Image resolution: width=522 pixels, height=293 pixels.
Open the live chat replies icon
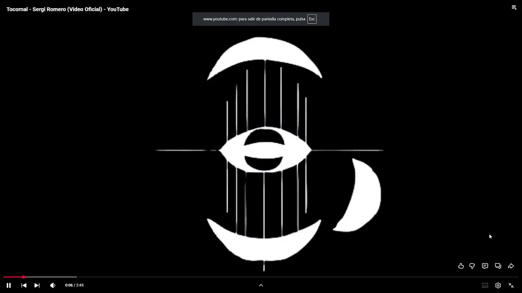[498, 266]
